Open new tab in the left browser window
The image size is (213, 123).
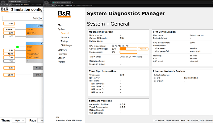click(29, 1)
